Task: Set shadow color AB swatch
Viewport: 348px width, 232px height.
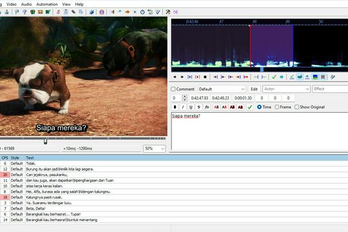Action: (240, 107)
